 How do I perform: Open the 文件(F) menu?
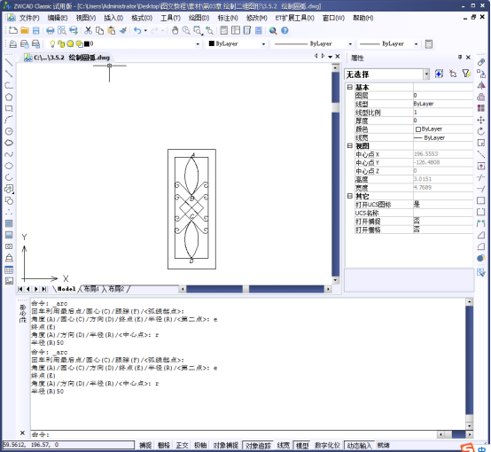point(29,18)
